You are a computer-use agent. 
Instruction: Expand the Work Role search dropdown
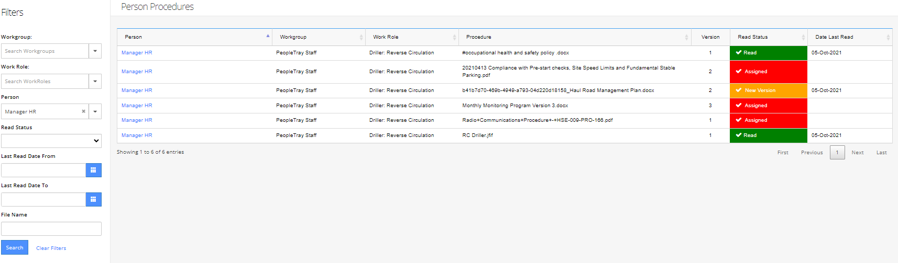coord(95,82)
